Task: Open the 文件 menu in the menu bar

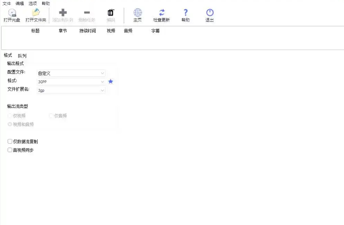Action: 7,3
